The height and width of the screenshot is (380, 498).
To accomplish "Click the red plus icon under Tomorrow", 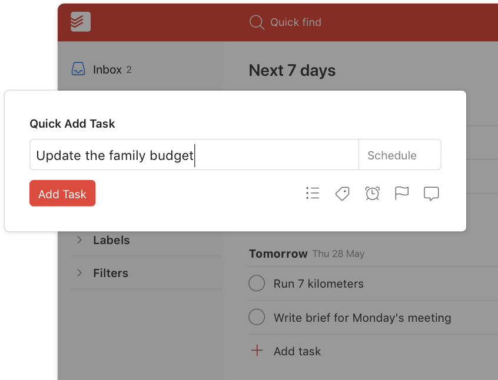I will pos(257,351).
